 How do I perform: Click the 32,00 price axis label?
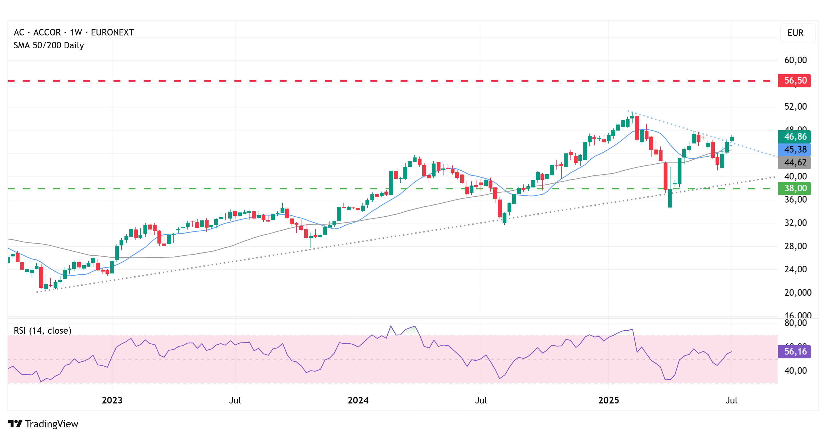click(795, 223)
